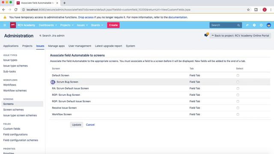
Task: Check the ROP: Scrum Bug Screen box
Action: pos(238,95)
